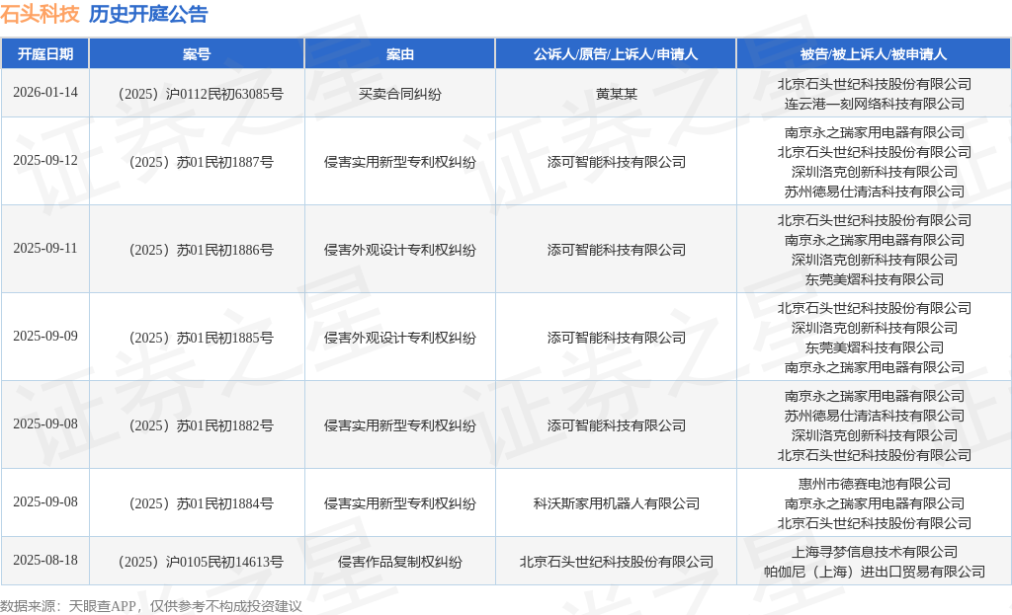Image resolution: width=1012 pixels, height=615 pixels.
Task: Click 侵害实用新型专利权纠纷 in the 1884号 row
Action: 400,503
